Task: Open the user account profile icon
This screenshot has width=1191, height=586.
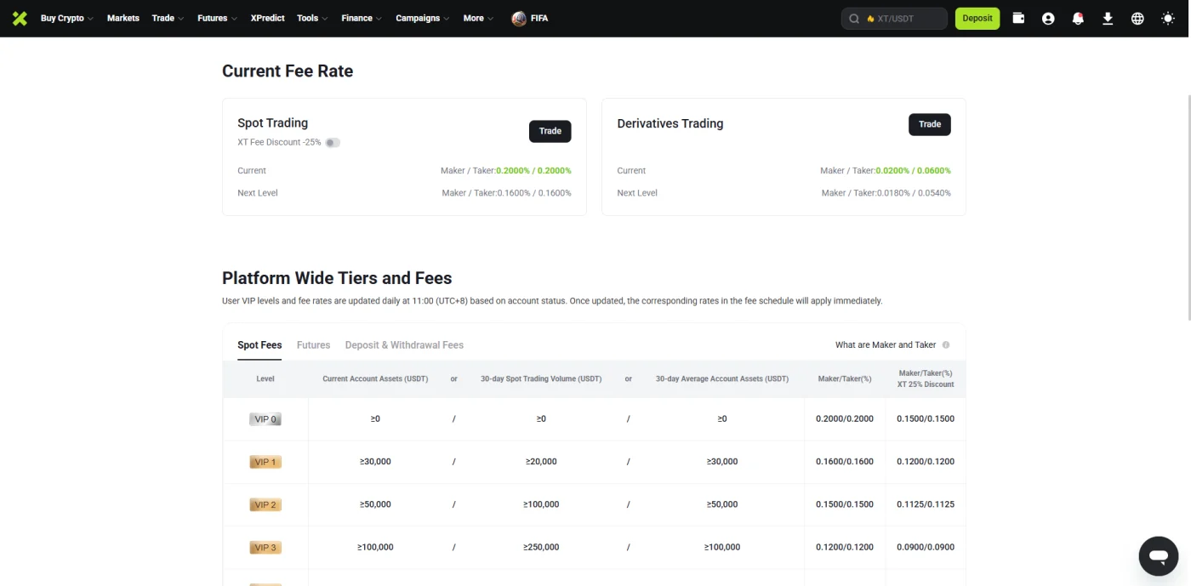Action: coord(1048,18)
